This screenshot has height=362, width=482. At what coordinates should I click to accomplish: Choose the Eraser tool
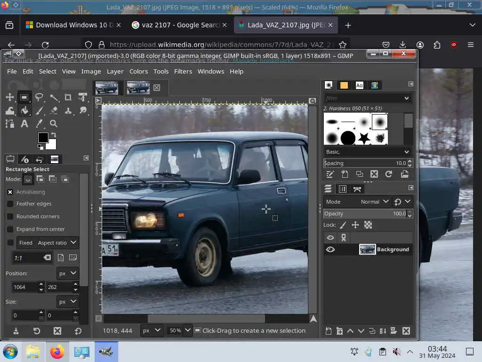click(x=54, y=110)
